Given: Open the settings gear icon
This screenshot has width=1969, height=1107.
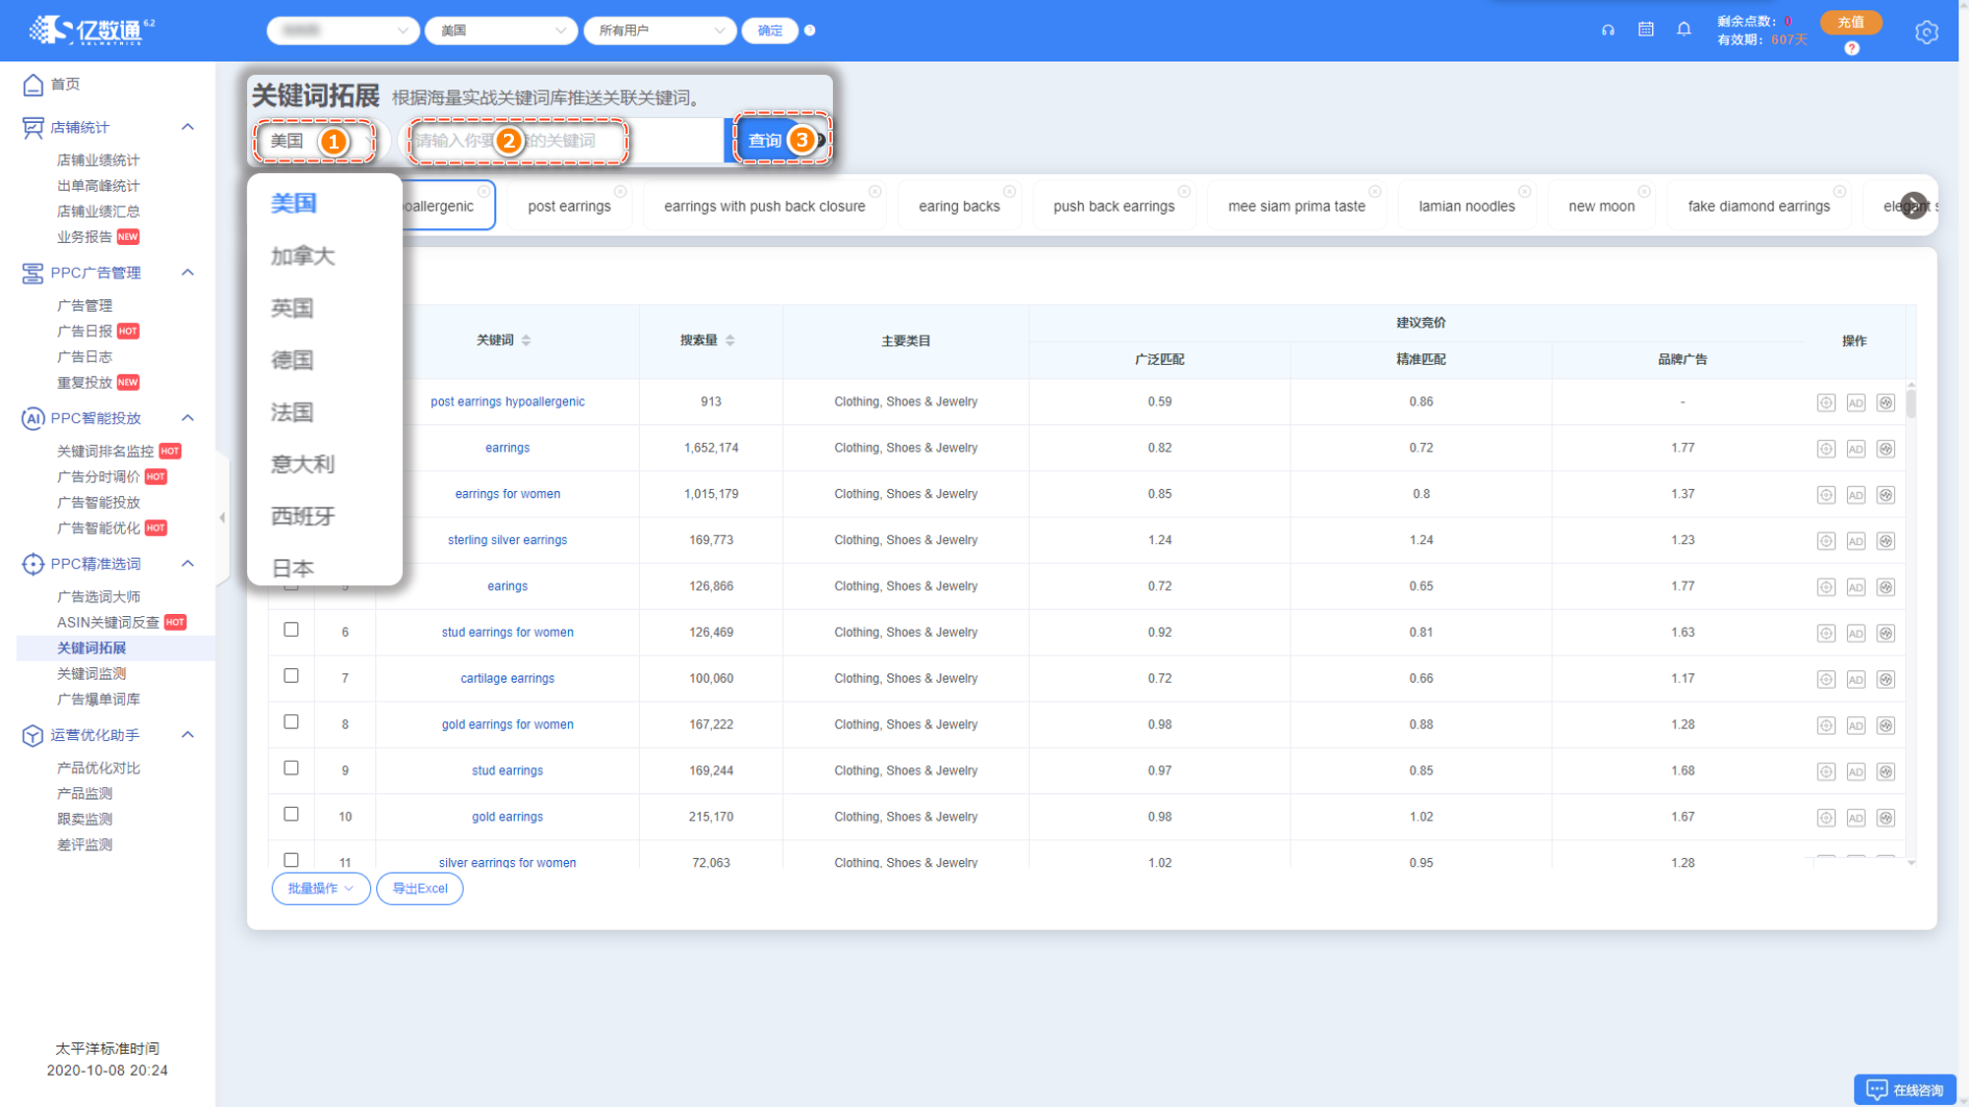Looking at the screenshot, I should pos(1927,31).
